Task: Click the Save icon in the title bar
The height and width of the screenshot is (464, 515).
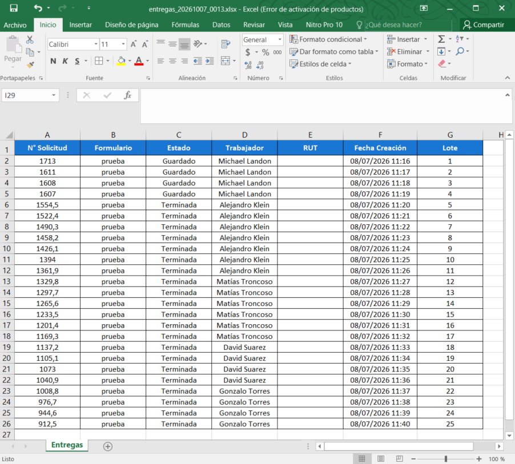Action: coord(14,8)
